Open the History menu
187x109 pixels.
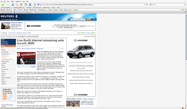coord(12,1)
